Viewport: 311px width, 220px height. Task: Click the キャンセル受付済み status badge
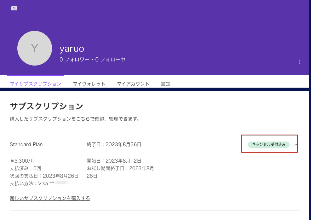(x=269, y=144)
